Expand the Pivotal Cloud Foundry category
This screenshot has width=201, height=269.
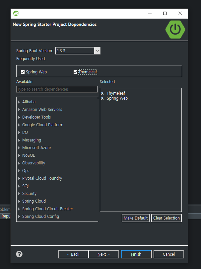point(19,178)
